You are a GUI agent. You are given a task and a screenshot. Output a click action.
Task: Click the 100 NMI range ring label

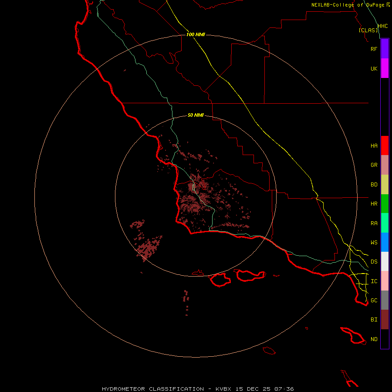[196, 34]
